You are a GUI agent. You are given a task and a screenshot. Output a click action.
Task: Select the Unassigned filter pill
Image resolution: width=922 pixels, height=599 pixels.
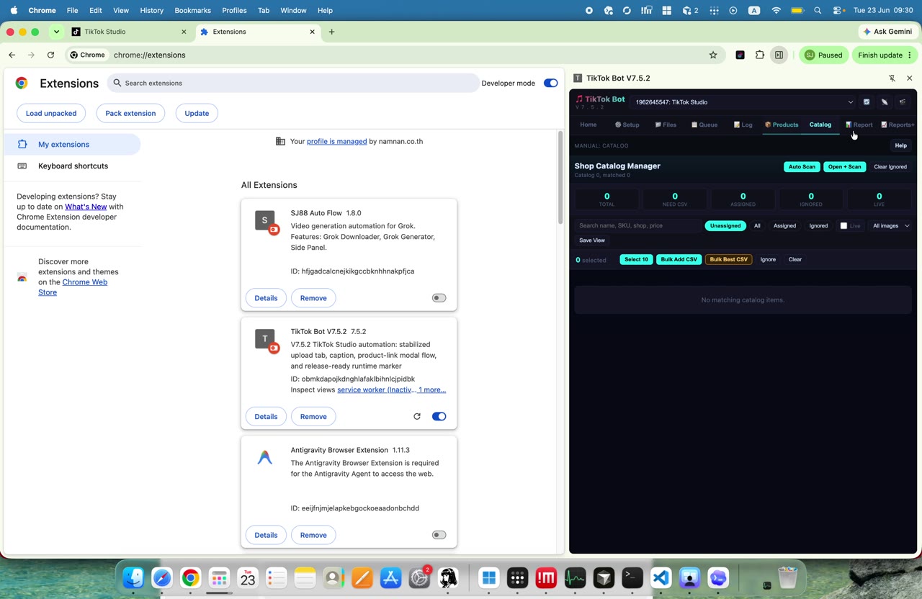tap(725, 225)
